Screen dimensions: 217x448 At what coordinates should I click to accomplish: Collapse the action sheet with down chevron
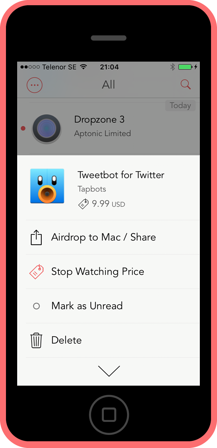pos(109,371)
